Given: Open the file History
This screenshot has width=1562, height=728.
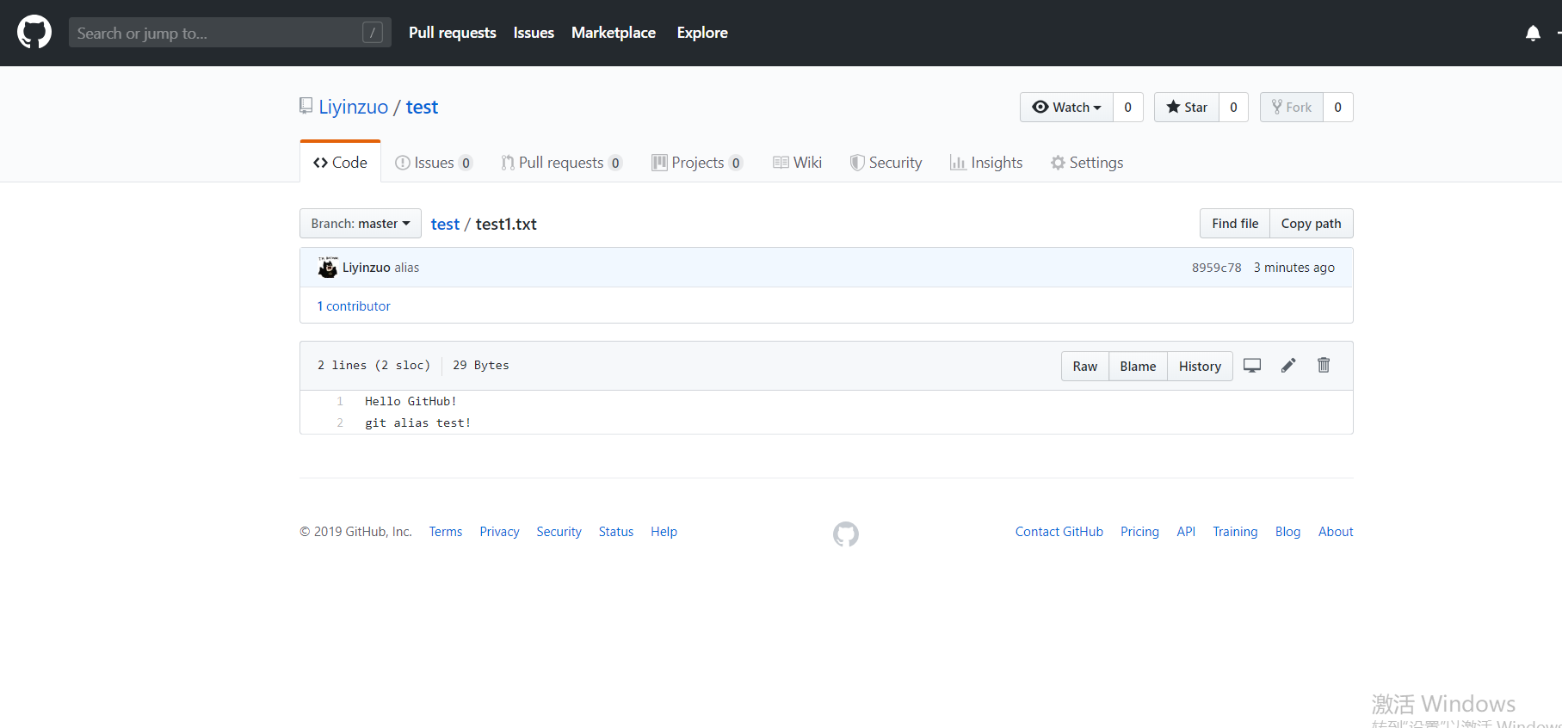Looking at the screenshot, I should [x=1200, y=367].
